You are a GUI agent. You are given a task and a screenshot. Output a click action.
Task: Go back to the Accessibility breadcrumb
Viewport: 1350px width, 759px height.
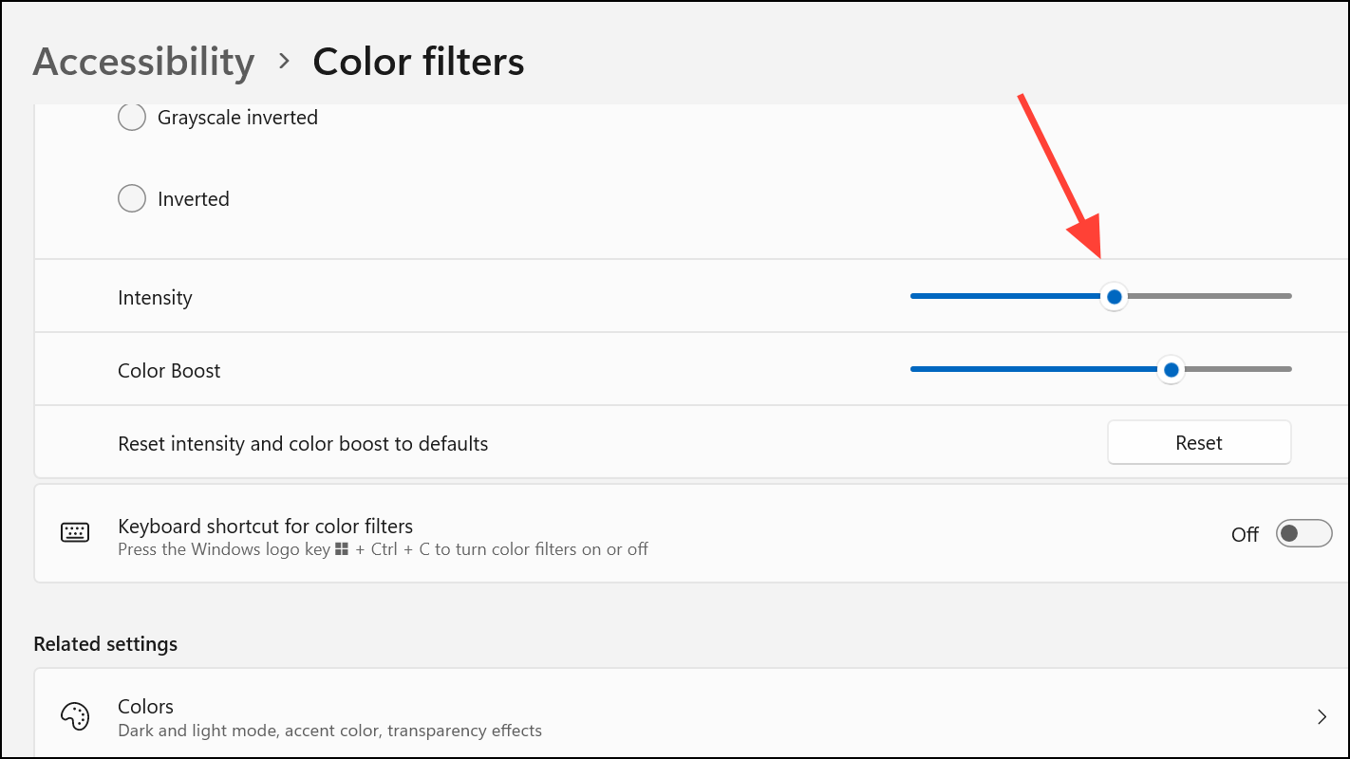[143, 62]
